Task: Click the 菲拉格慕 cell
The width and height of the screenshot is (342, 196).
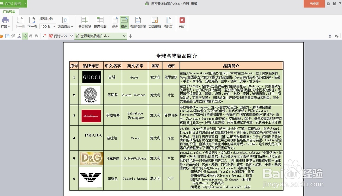Action: (x=113, y=115)
